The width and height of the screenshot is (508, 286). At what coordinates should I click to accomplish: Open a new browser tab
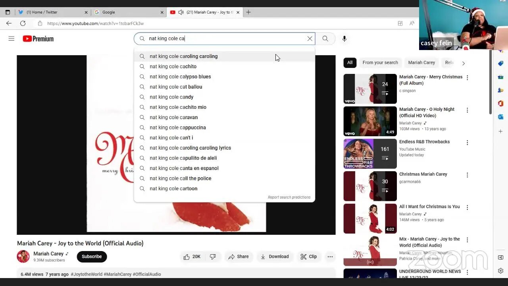tap(248, 12)
